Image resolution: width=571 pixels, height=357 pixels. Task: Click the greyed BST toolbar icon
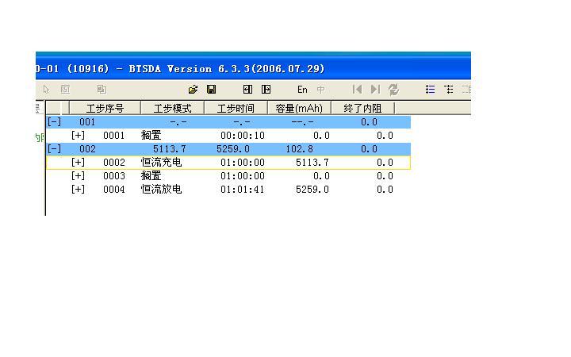click(x=65, y=89)
